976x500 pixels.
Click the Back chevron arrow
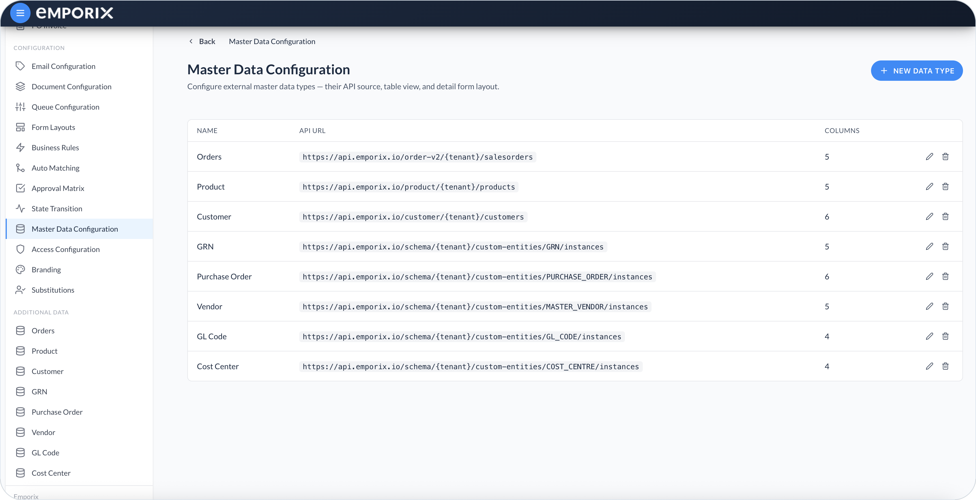coord(191,41)
